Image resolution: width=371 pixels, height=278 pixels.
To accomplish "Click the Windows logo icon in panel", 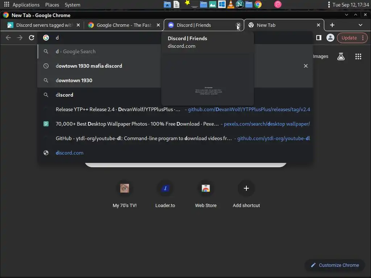I will coord(222,4).
